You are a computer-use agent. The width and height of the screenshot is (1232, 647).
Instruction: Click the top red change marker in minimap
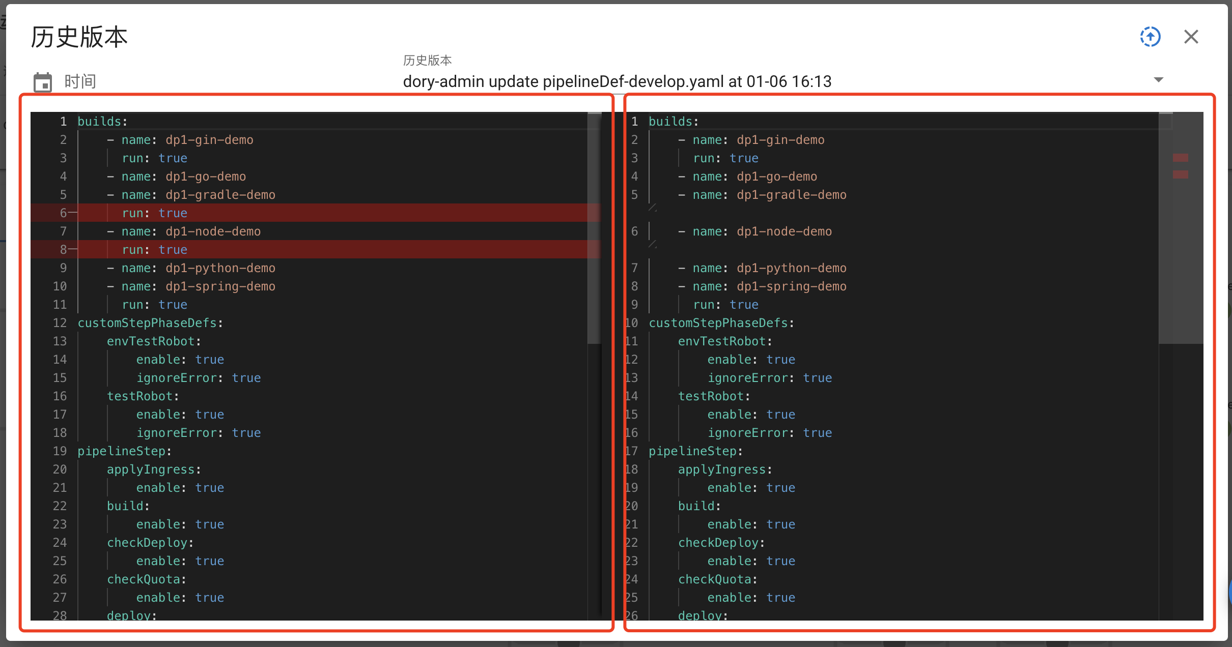tap(1180, 157)
